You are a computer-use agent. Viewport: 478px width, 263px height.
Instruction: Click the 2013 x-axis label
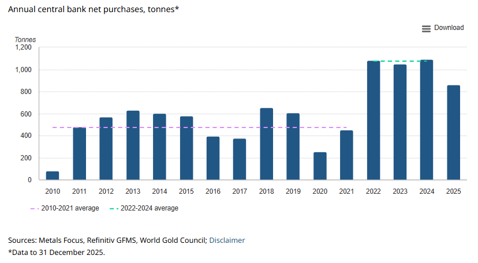(133, 191)
